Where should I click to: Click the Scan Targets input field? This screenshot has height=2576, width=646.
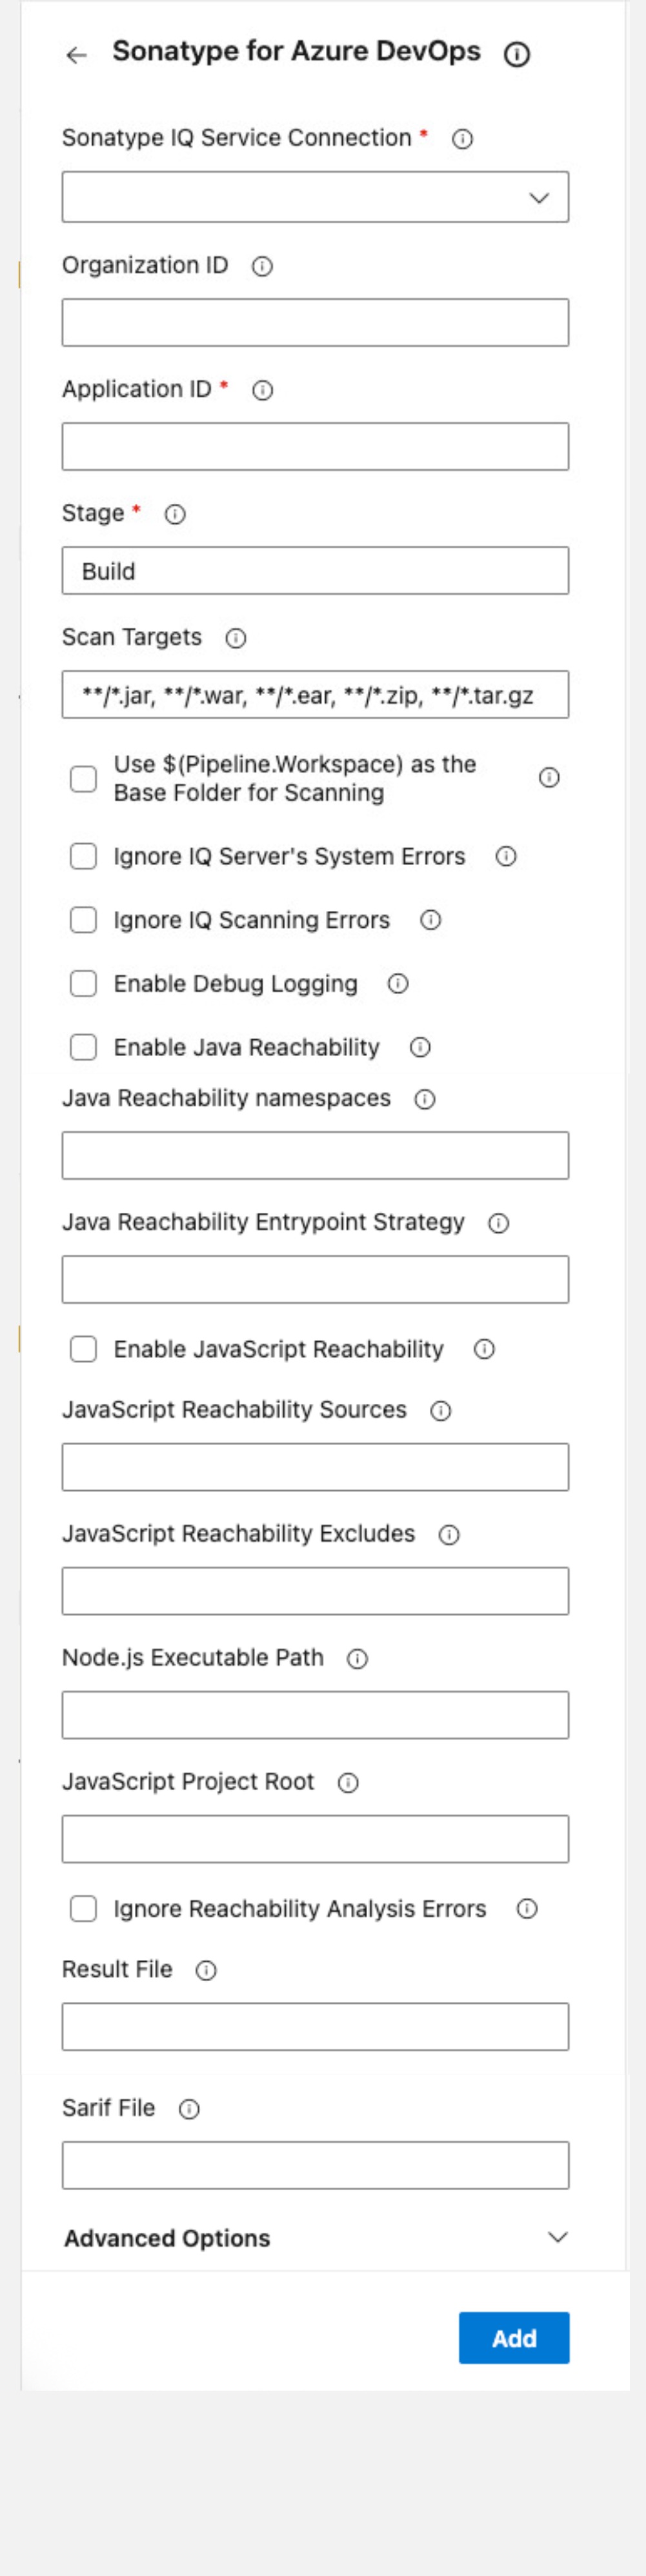pos(315,695)
